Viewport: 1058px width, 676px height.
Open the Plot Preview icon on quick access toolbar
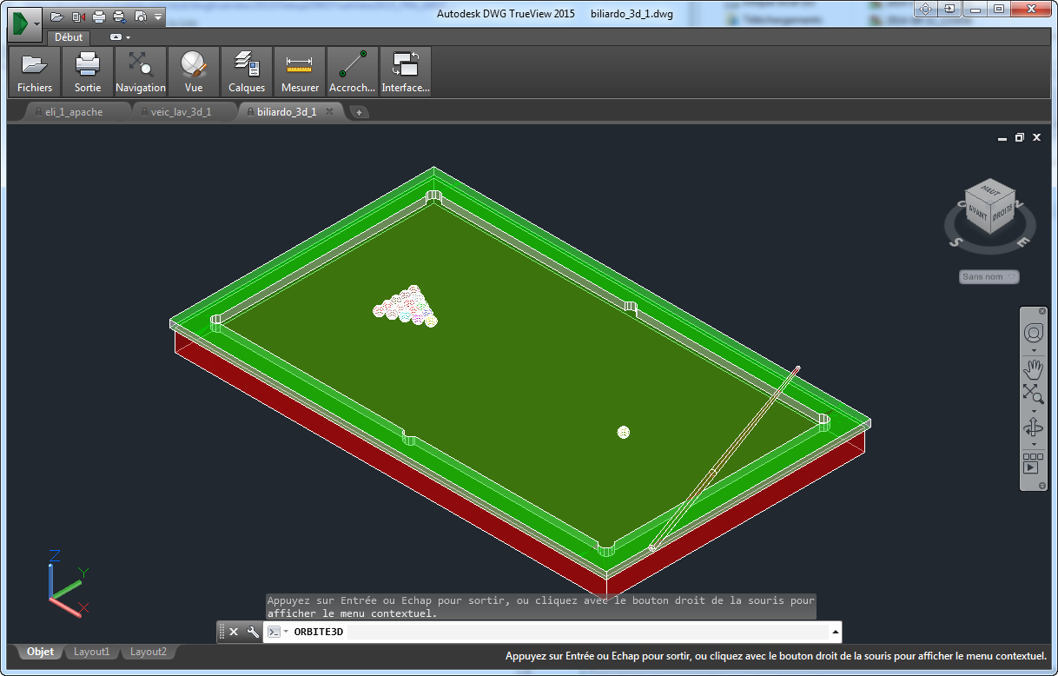[x=141, y=17]
